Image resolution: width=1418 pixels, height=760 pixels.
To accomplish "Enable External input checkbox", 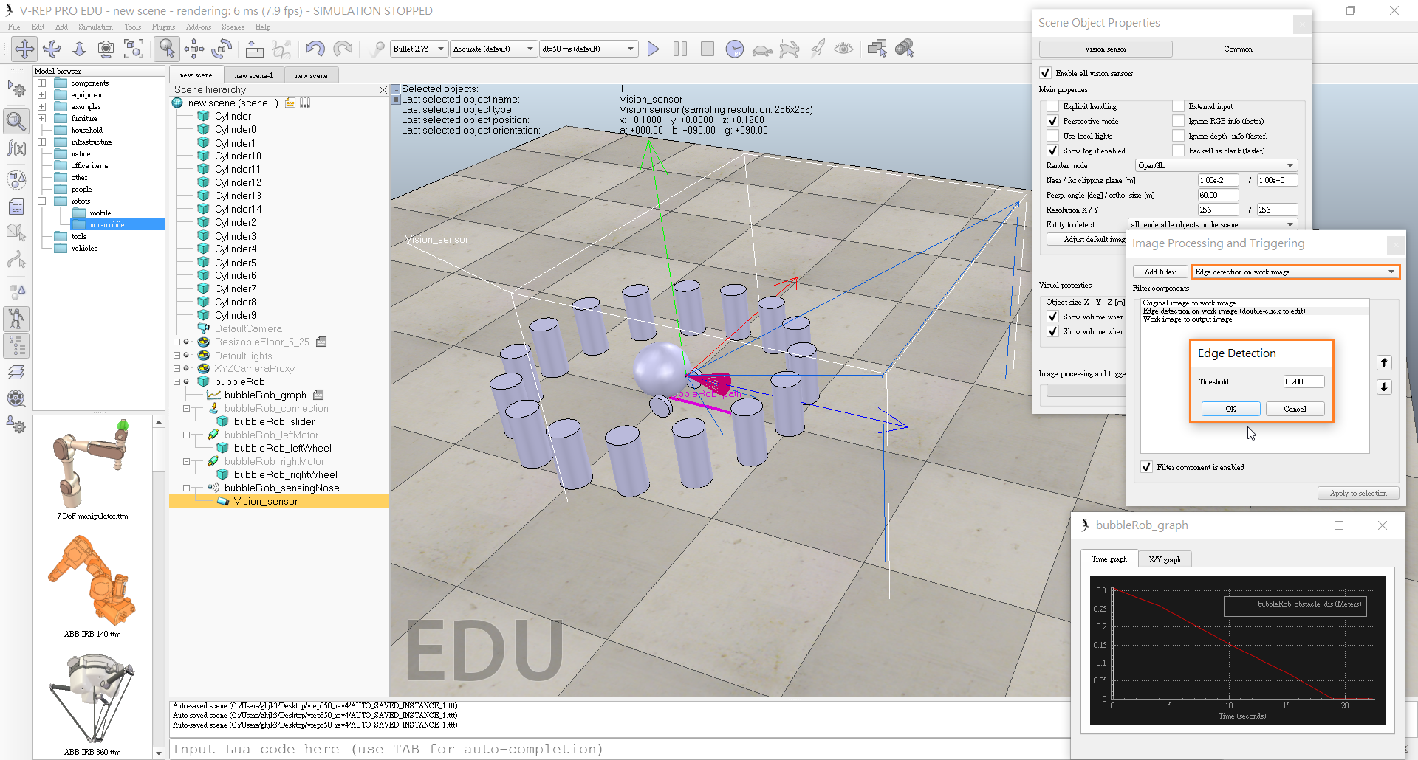I will (x=1178, y=106).
